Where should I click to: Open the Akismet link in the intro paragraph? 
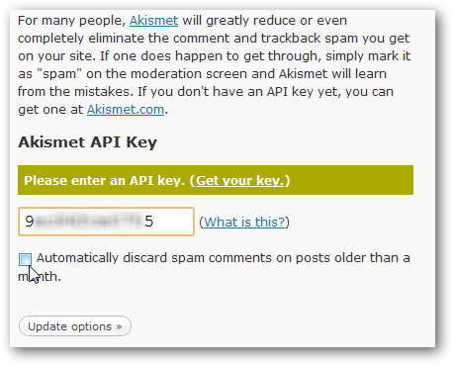pos(153,21)
